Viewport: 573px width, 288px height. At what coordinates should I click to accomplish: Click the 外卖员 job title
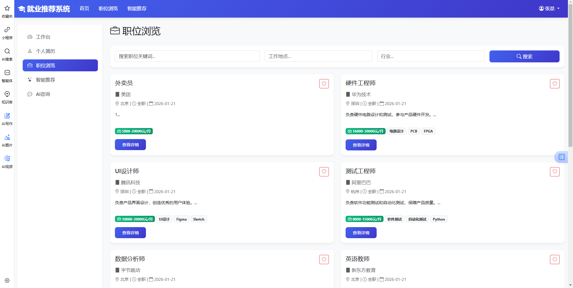point(124,83)
